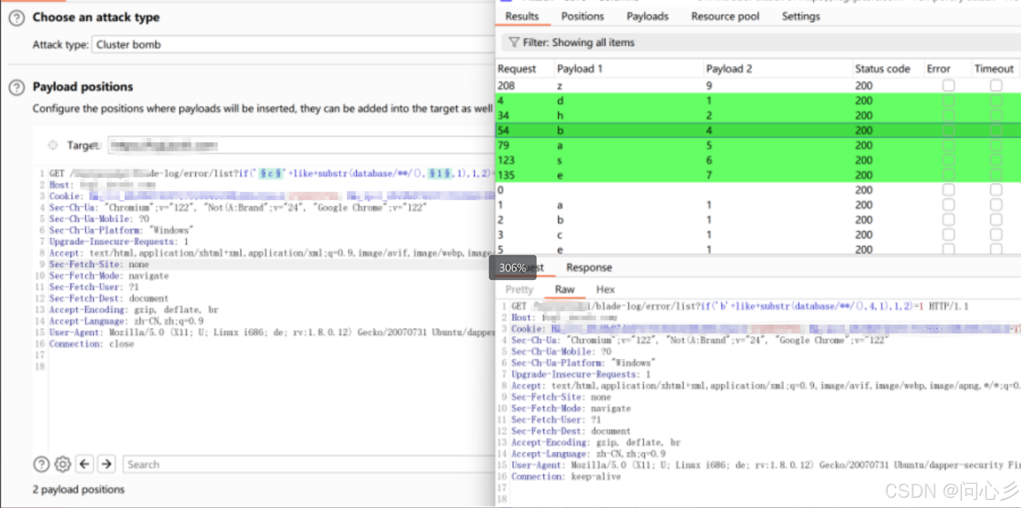Open the settings gear below the request editor
The height and width of the screenshot is (508, 1021).
point(62,464)
